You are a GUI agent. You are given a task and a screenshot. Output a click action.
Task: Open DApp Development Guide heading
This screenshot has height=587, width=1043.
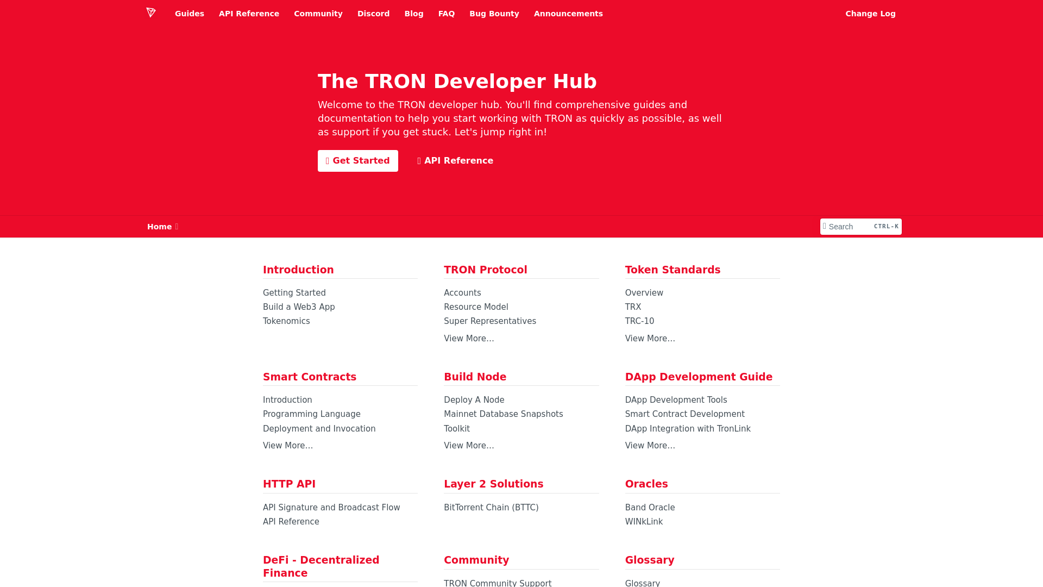click(x=699, y=377)
